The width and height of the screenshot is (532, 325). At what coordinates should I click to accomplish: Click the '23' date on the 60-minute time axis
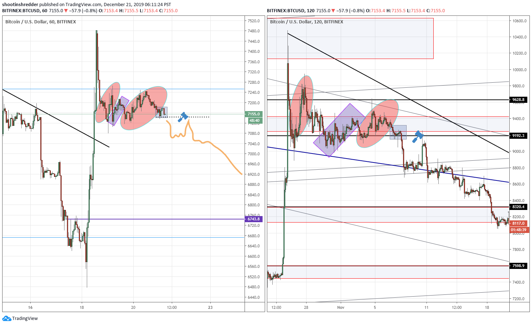210,307
